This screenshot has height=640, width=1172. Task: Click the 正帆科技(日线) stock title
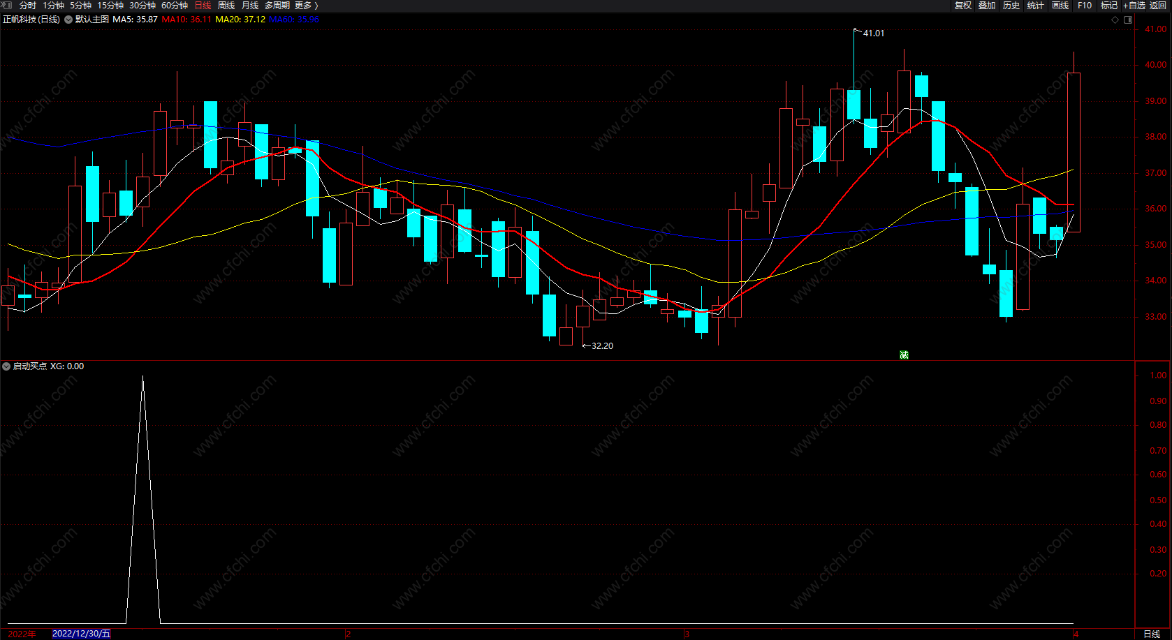tap(31, 20)
